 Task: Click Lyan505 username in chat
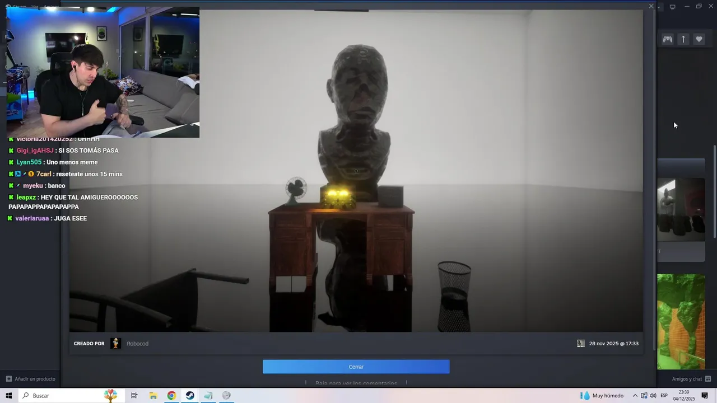[29, 162]
